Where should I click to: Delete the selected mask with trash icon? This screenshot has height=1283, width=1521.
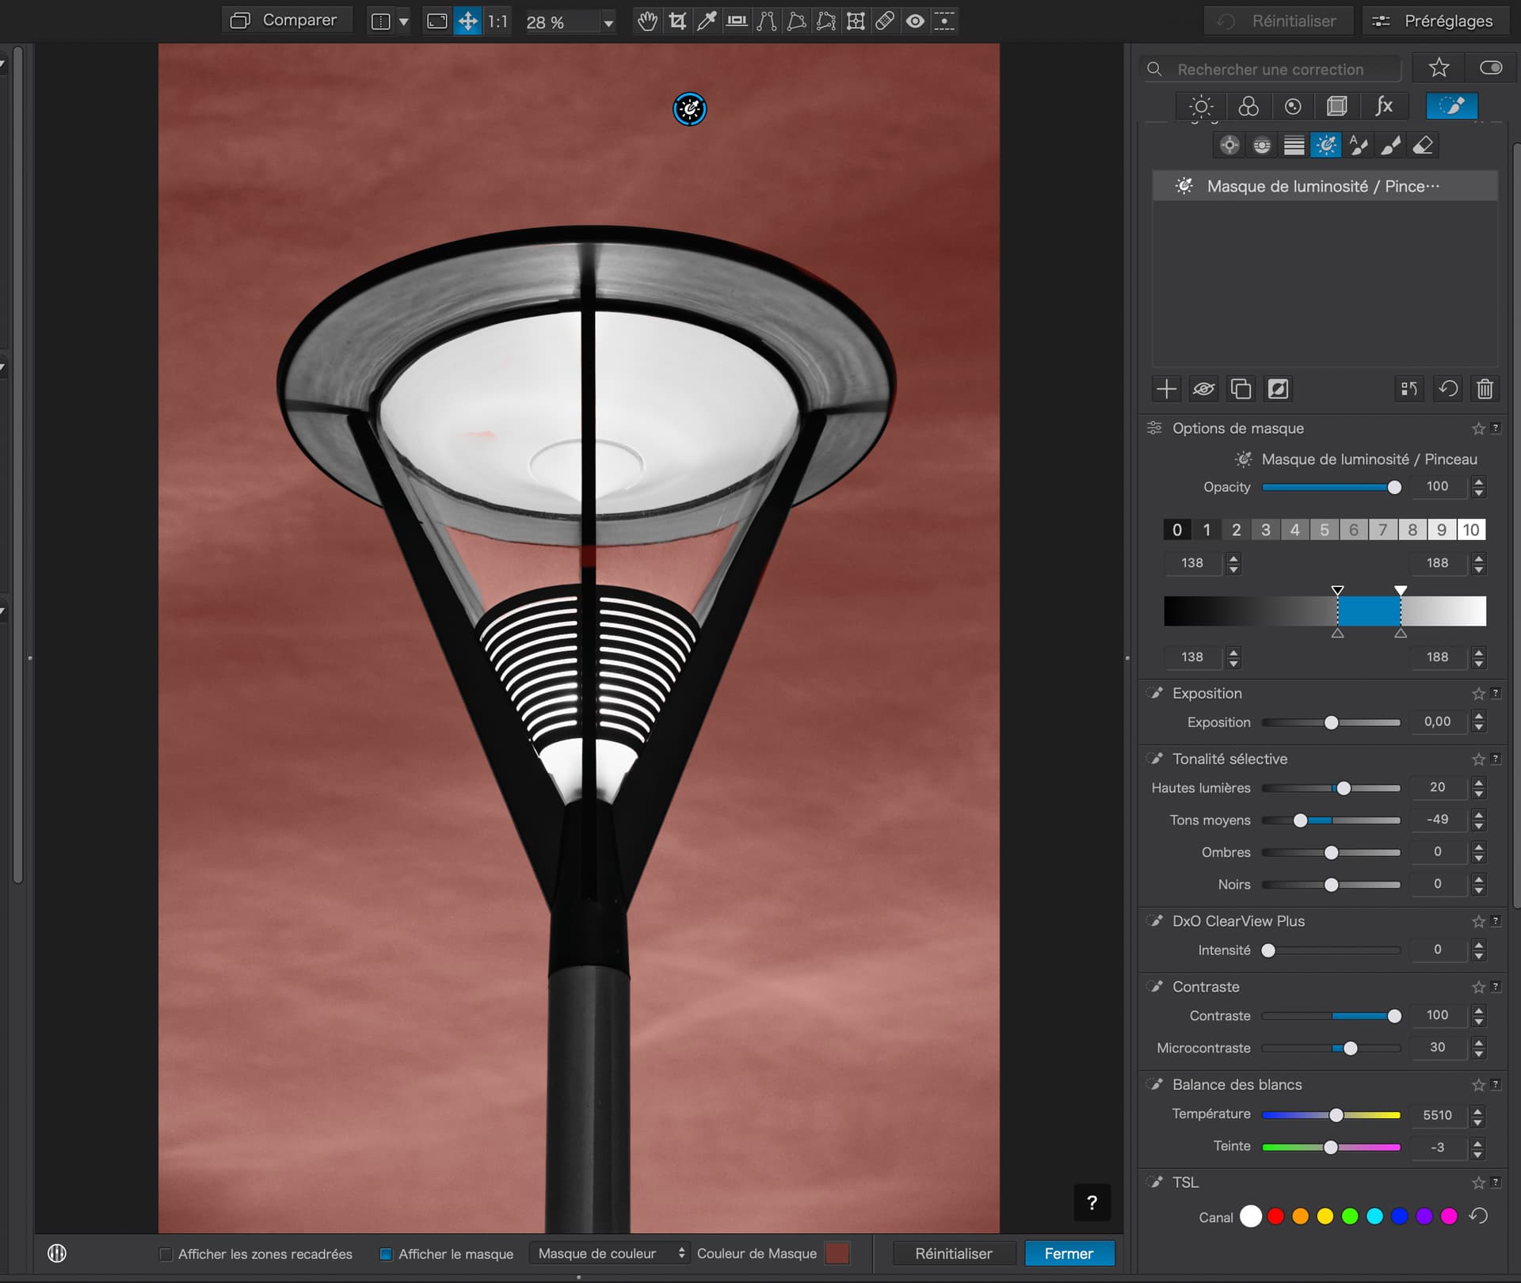pos(1485,389)
